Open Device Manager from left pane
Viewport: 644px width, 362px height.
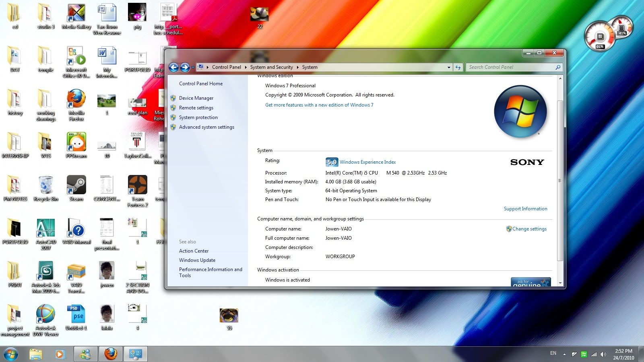pyautogui.click(x=196, y=98)
